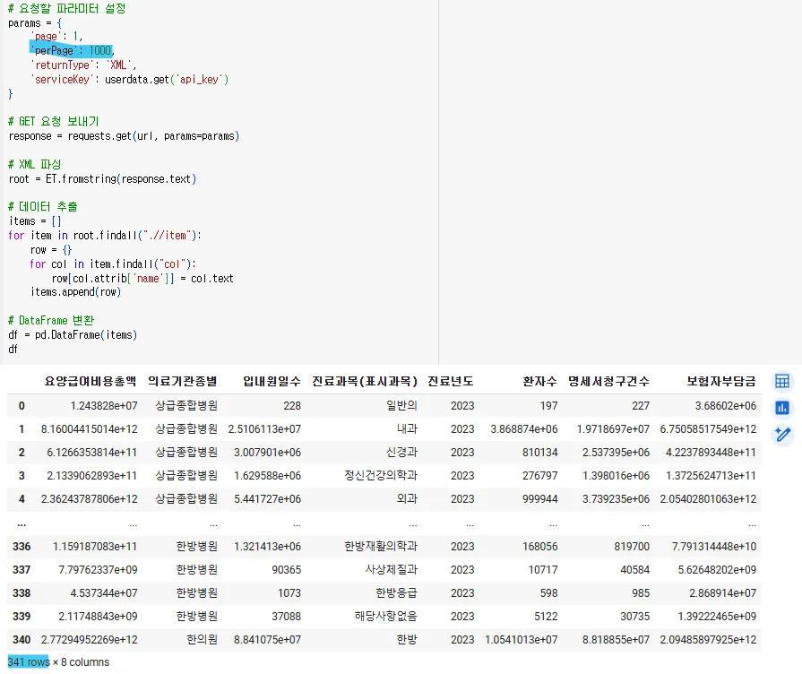Select the 입내원일수 column header

[272, 381]
